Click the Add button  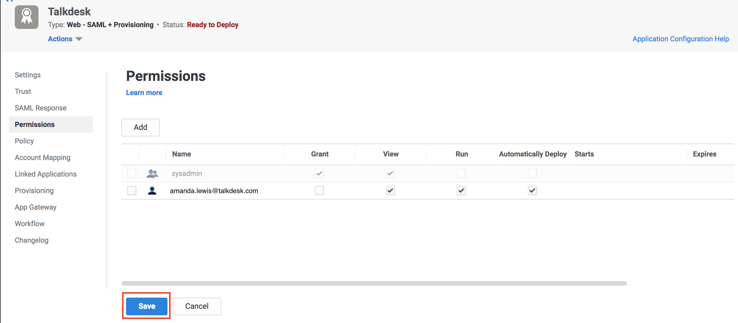[141, 127]
